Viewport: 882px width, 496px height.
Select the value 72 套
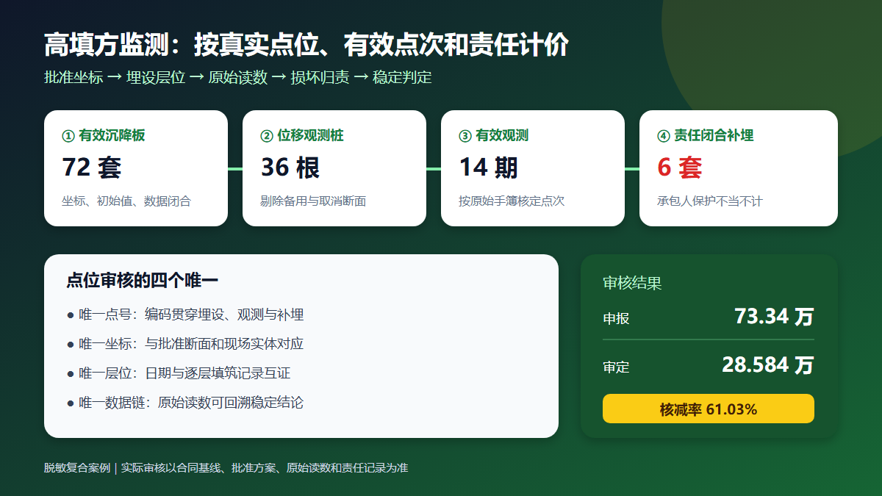click(x=92, y=168)
